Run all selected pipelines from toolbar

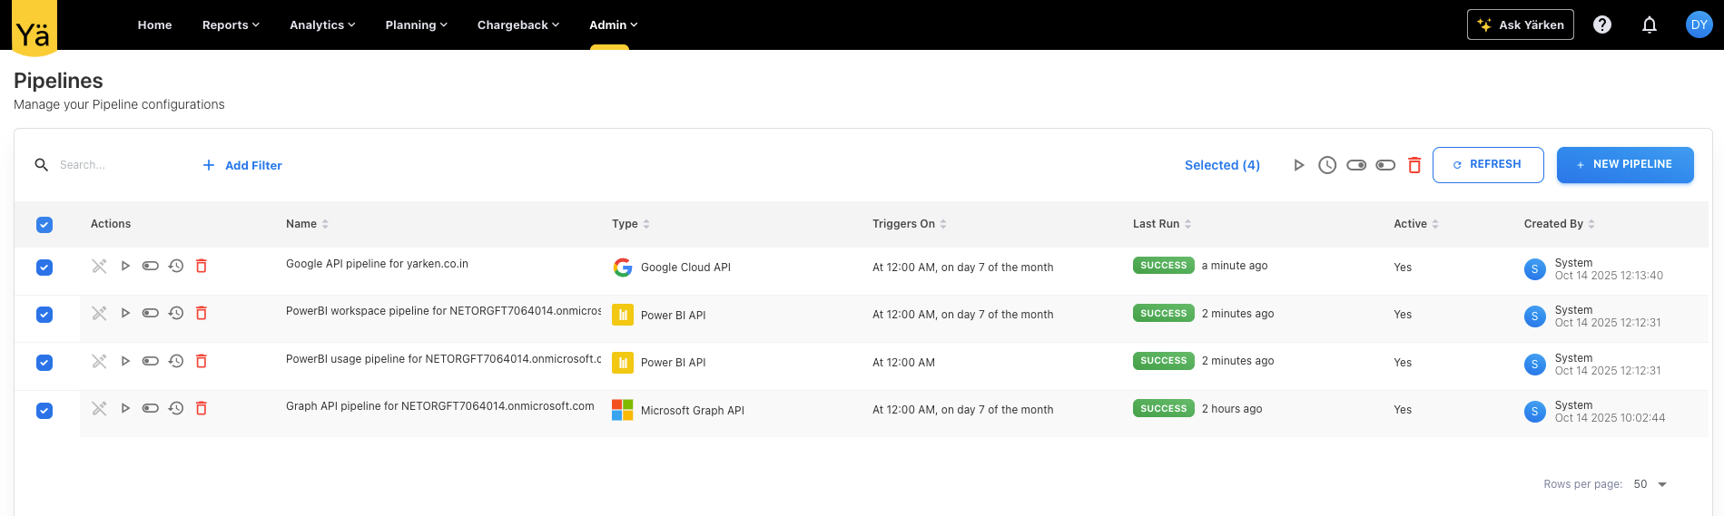point(1298,165)
